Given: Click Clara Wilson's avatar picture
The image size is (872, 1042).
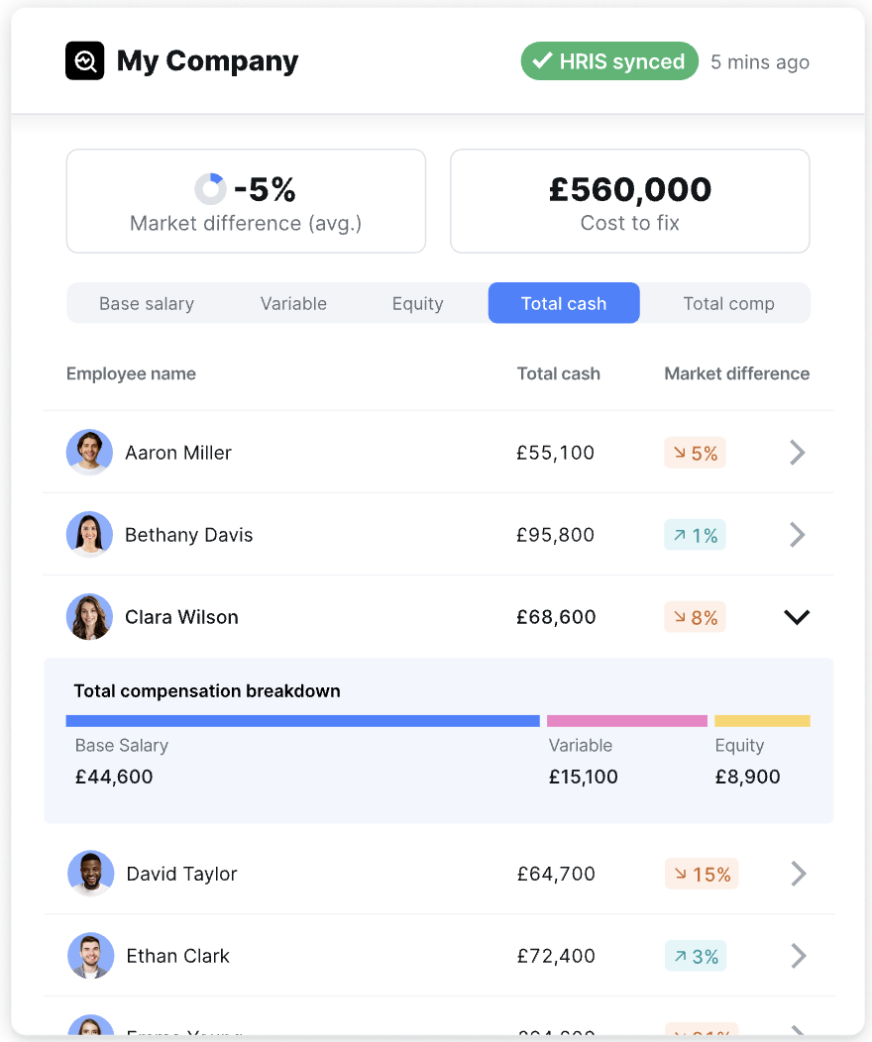Looking at the screenshot, I should tap(89, 617).
